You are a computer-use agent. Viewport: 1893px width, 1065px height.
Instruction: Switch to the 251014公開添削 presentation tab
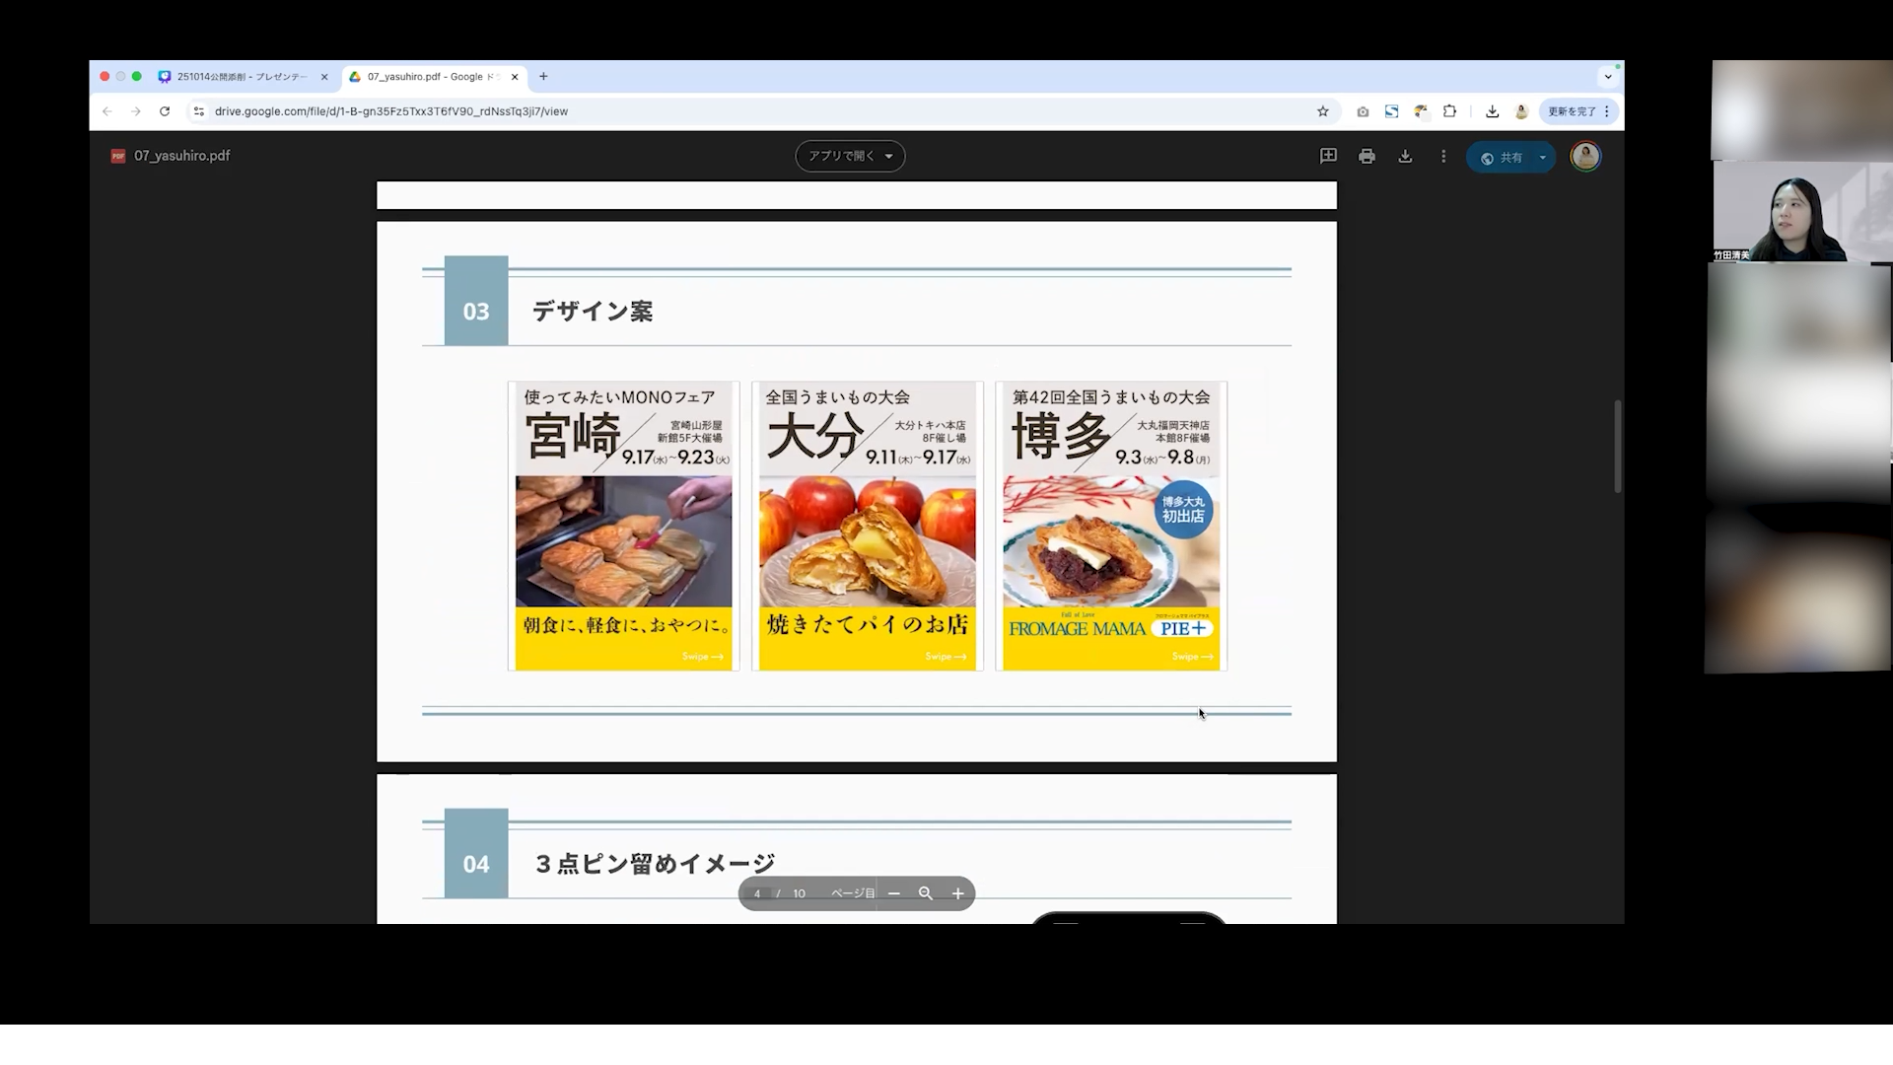point(242,76)
